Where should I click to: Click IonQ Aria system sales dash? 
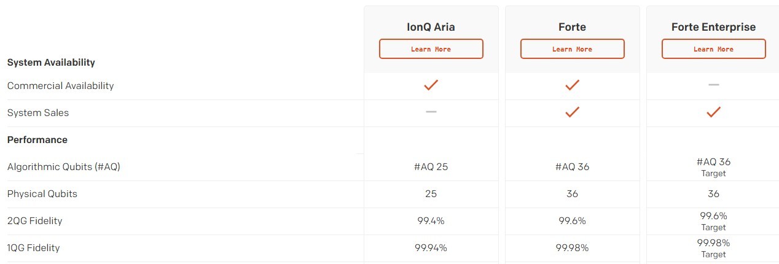point(431,112)
